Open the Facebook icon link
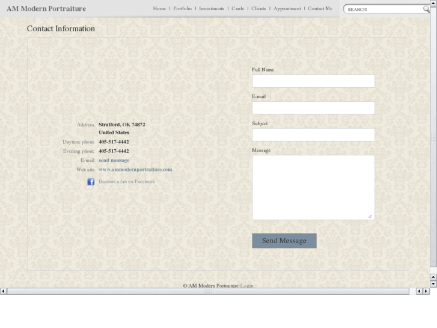This screenshot has height=328, width=437. point(91,182)
